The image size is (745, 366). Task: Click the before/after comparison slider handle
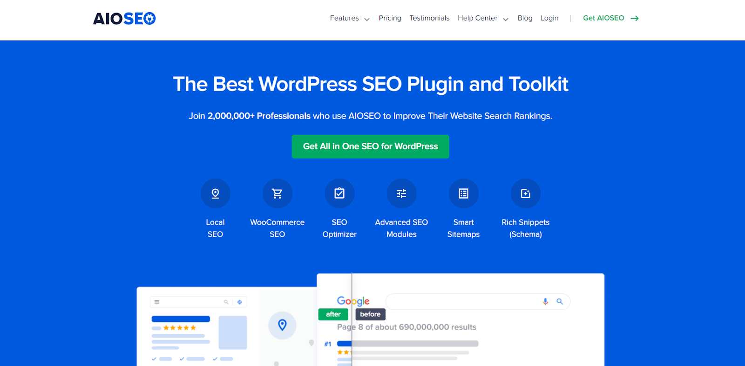click(x=352, y=319)
